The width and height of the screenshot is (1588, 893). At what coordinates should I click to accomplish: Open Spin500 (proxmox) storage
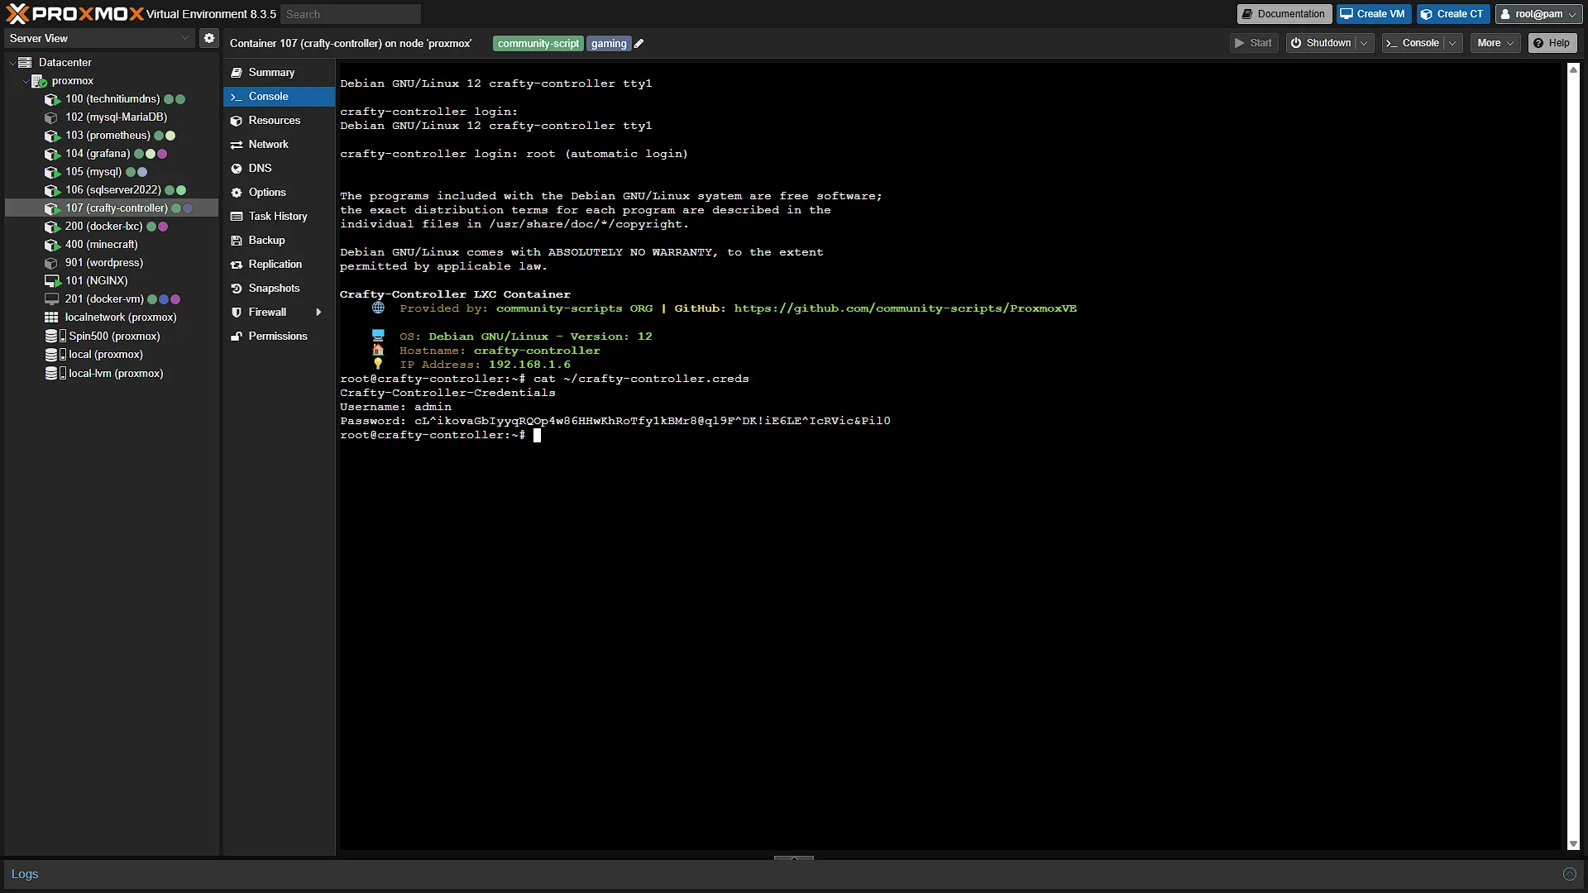click(114, 337)
